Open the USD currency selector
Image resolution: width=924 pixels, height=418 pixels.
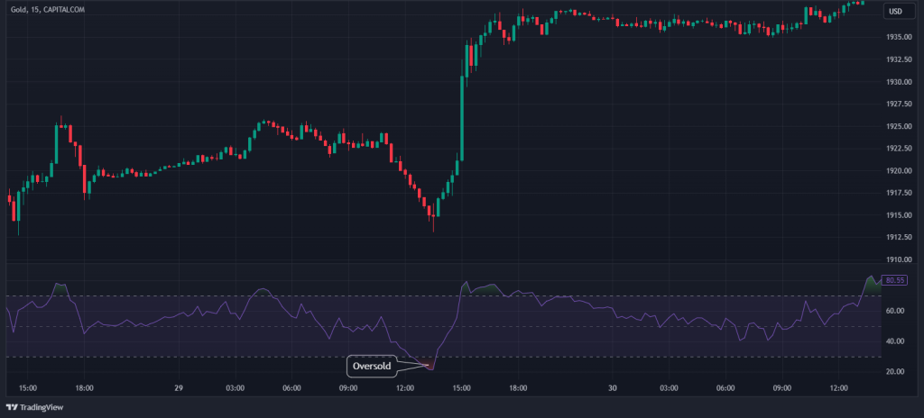coord(895,11)
